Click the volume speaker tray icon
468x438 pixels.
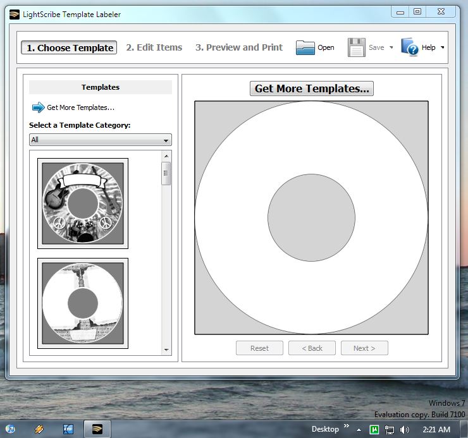404,430
